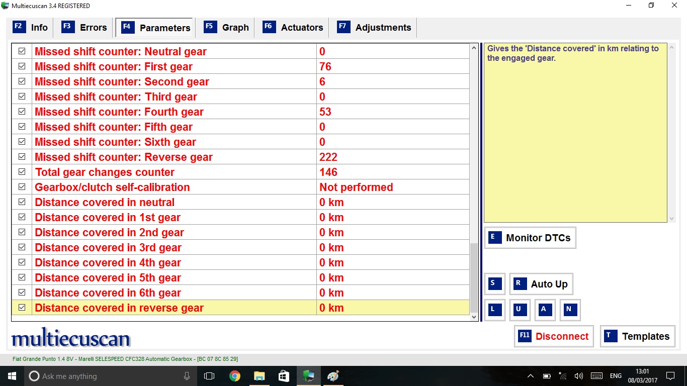Screen dimensions: 687x386
Task: Open Task View on the taskbar
Action: coord(209,376)
